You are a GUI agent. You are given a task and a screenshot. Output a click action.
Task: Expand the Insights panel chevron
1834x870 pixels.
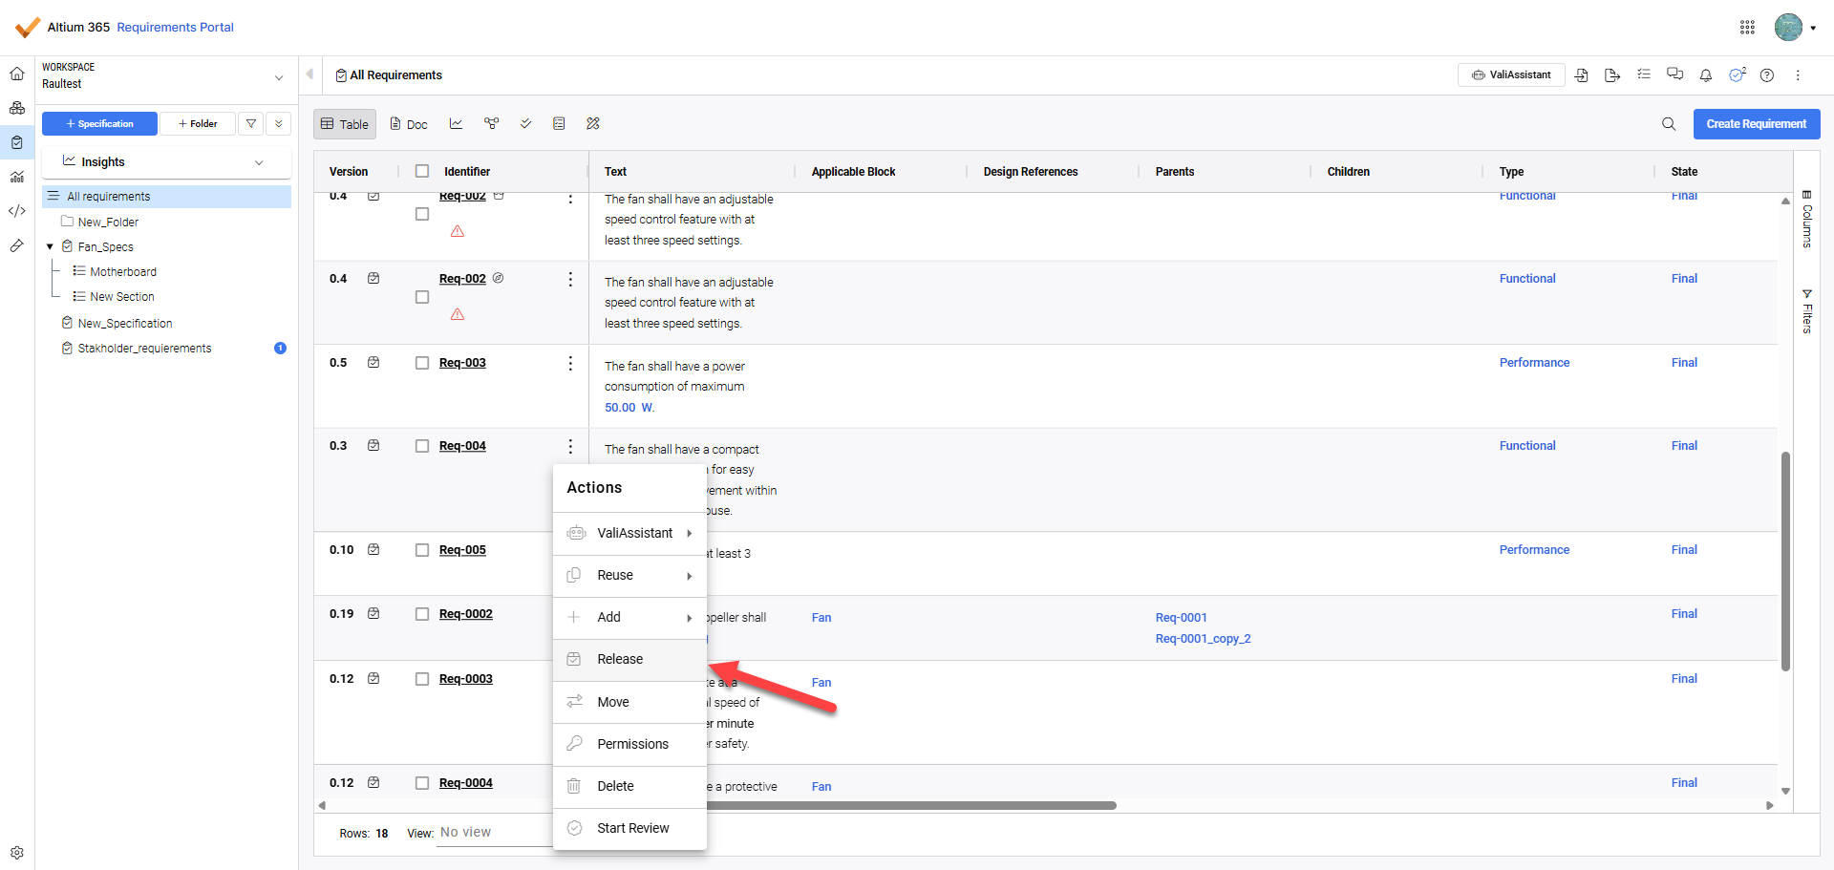[x=259, y=162]
